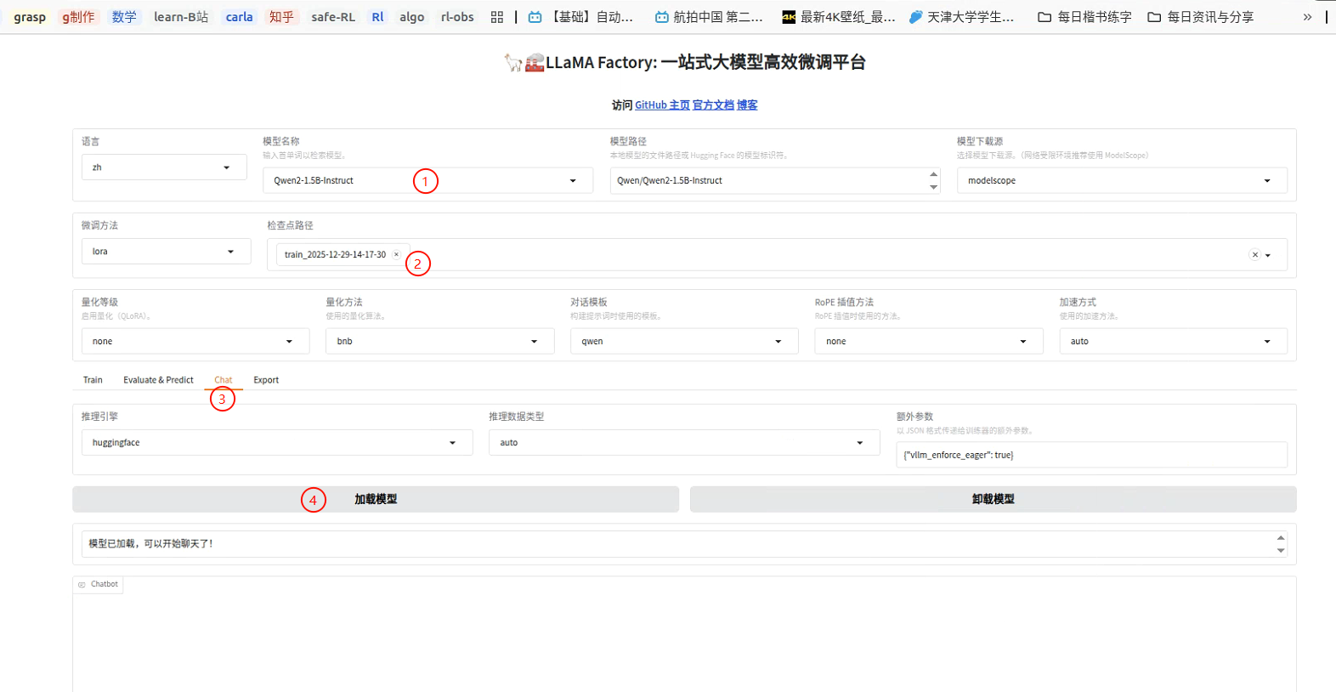Open the 每日资讯与分享 bookmark folder
This screenshot has width=1336, height=692.
coord(1200,17)
